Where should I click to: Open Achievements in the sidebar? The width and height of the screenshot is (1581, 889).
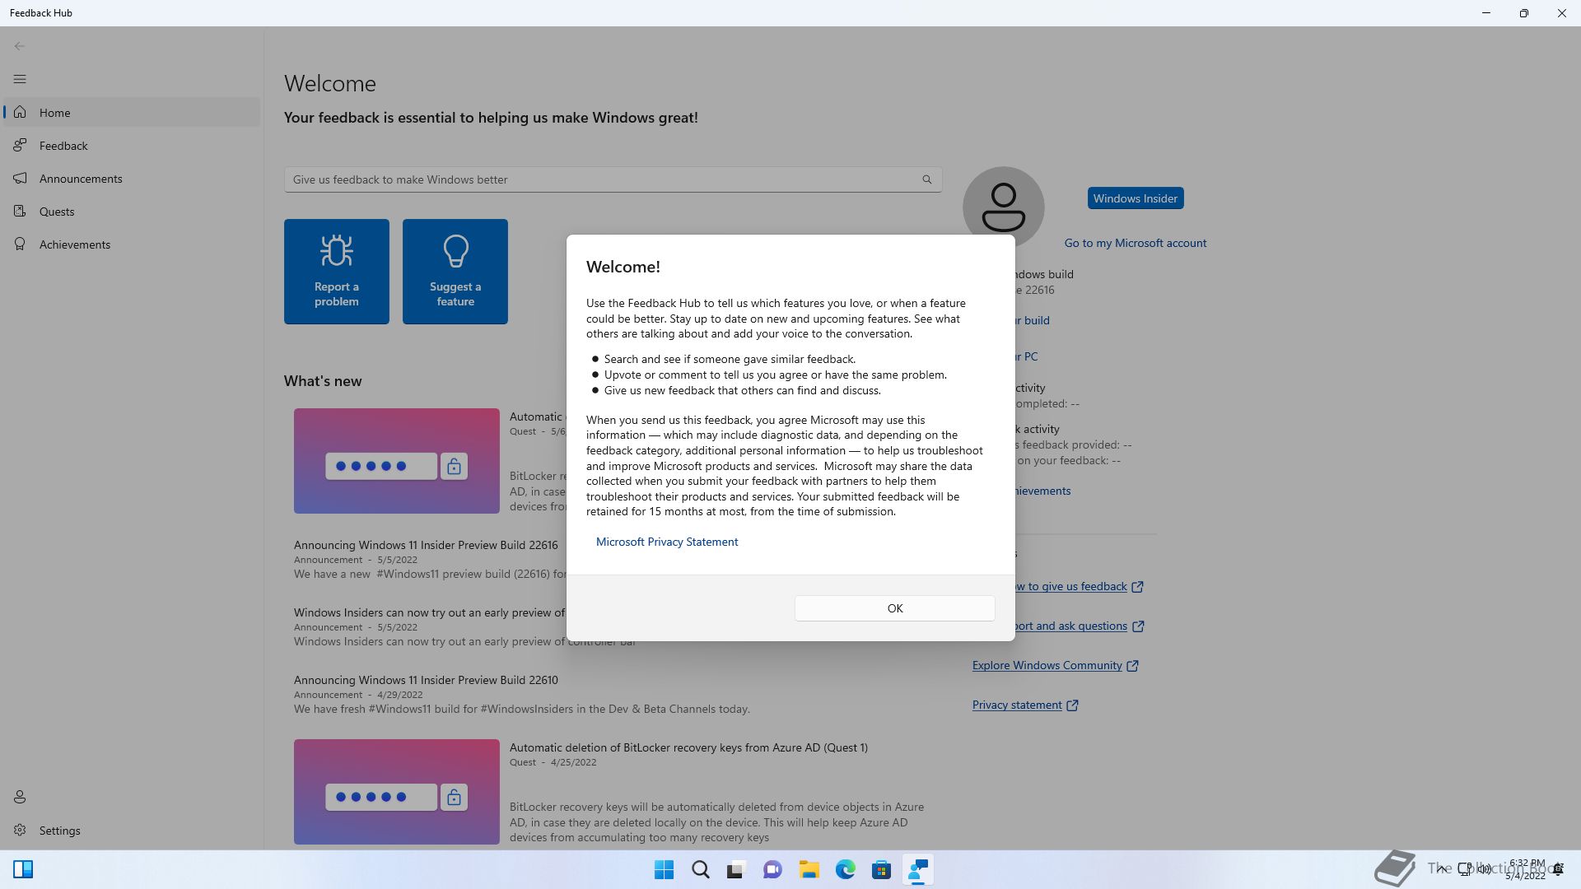[132, 244]
